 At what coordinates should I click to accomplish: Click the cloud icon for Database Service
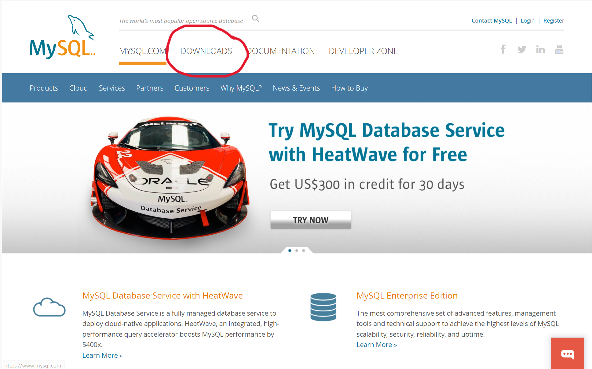[49, 307]
